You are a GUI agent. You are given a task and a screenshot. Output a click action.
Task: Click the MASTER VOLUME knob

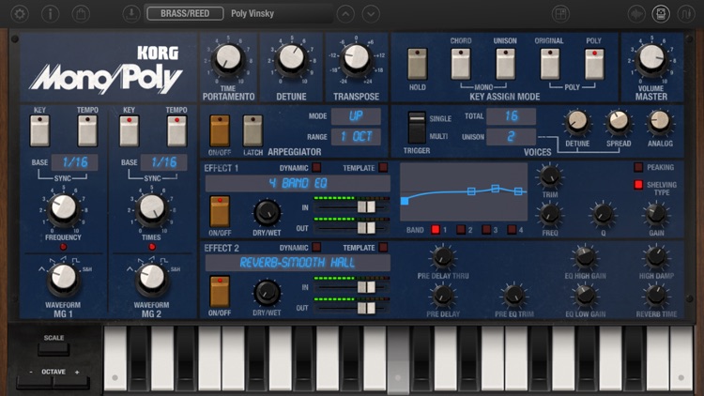point(651,59)
